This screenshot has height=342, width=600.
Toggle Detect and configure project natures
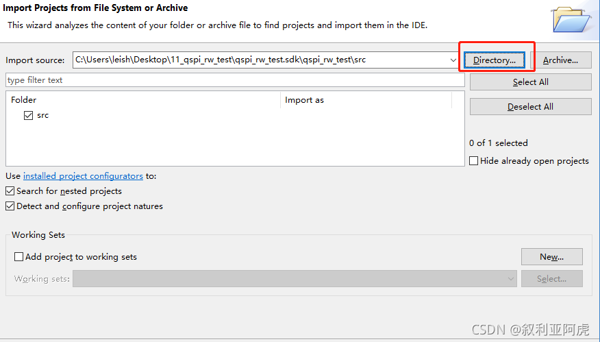tap(10, 206)
